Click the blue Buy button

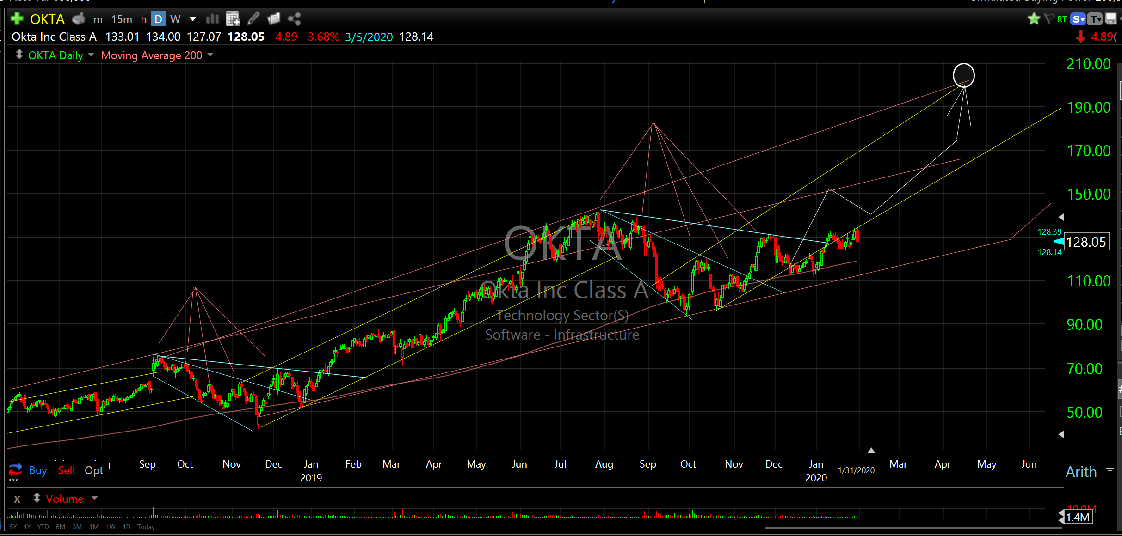tap(38, 470)
